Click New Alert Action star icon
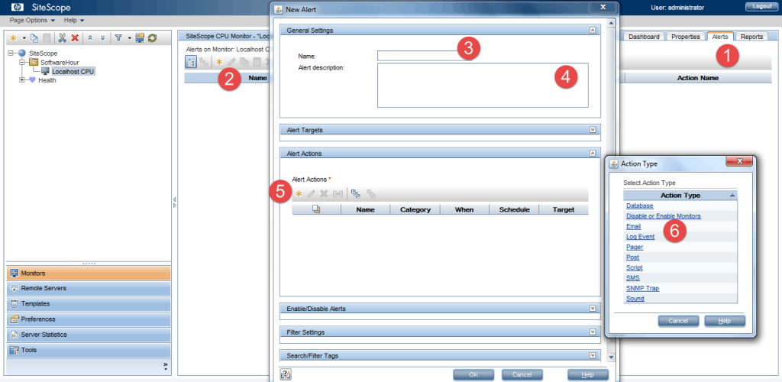 click(299, 194)
